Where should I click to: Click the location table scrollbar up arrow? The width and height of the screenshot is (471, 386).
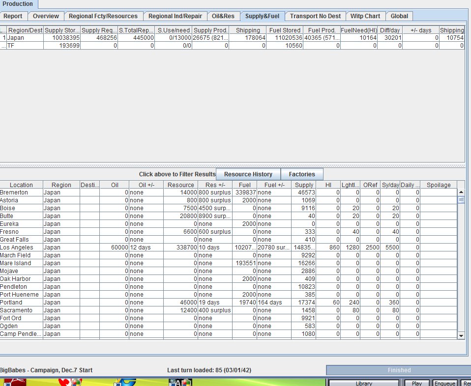point(461,192)
